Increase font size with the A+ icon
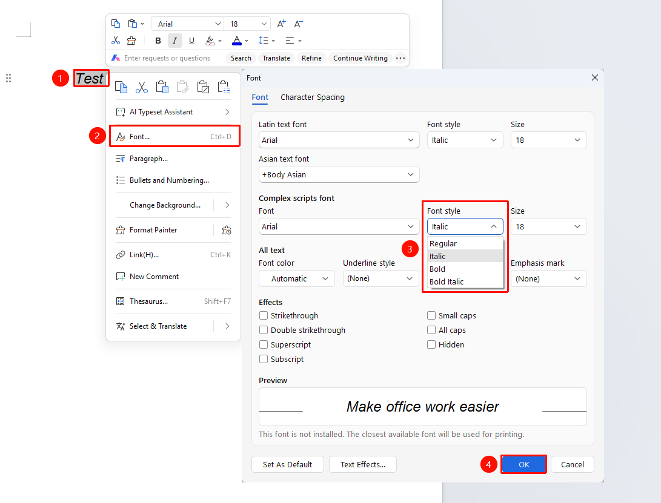This screenshot has height=503, width=661. 281,24
